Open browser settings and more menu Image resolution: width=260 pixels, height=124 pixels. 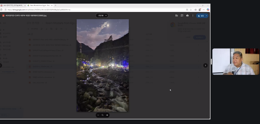[204, 10]
